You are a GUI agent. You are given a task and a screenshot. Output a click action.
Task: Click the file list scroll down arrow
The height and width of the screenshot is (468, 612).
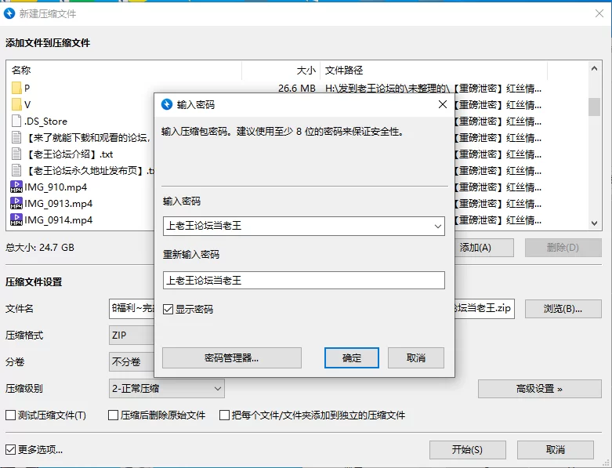594,223
